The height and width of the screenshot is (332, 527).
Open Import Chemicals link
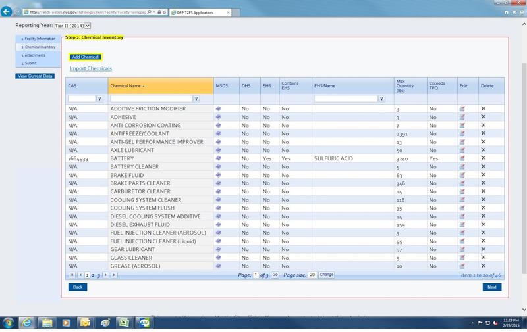[91, 68]
